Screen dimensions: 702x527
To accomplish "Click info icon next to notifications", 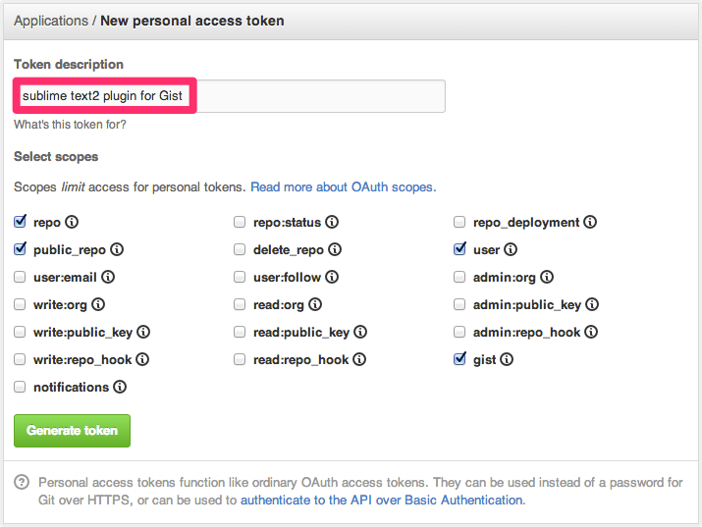I will 120,388.
